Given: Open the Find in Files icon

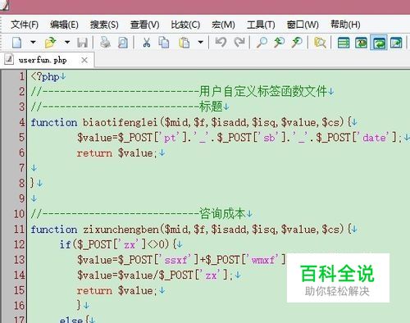Looking at the screenshot, I should pos(320,43).
